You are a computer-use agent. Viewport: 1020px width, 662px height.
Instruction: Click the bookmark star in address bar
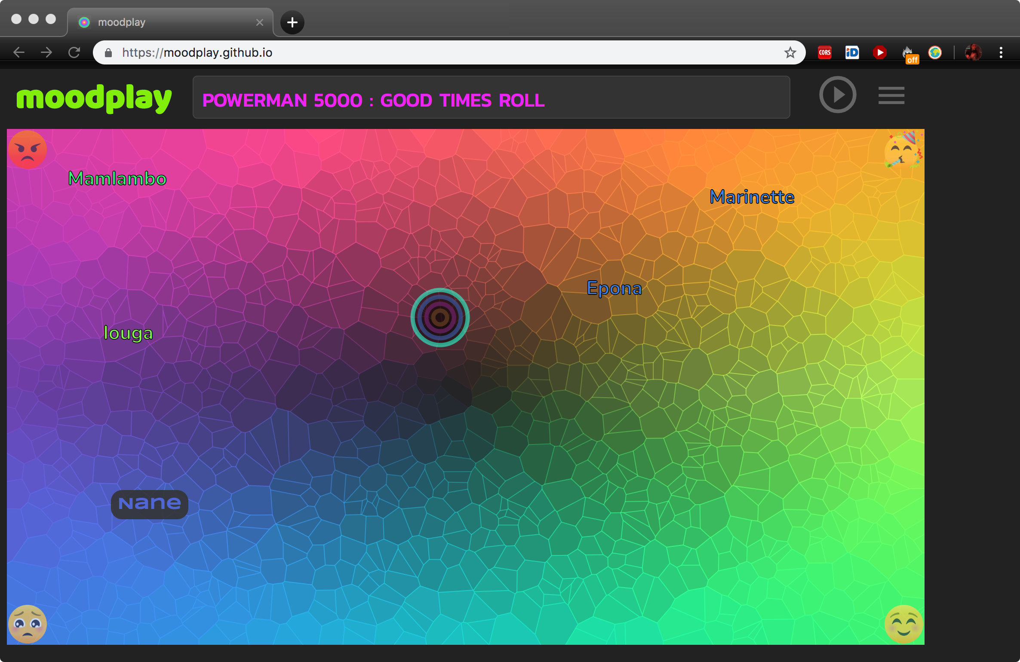(790, 52)
